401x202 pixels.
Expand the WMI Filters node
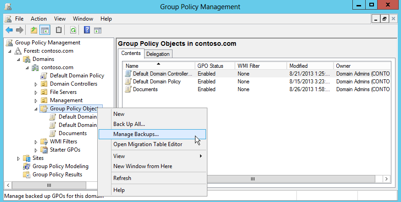(x=36, y=142)
